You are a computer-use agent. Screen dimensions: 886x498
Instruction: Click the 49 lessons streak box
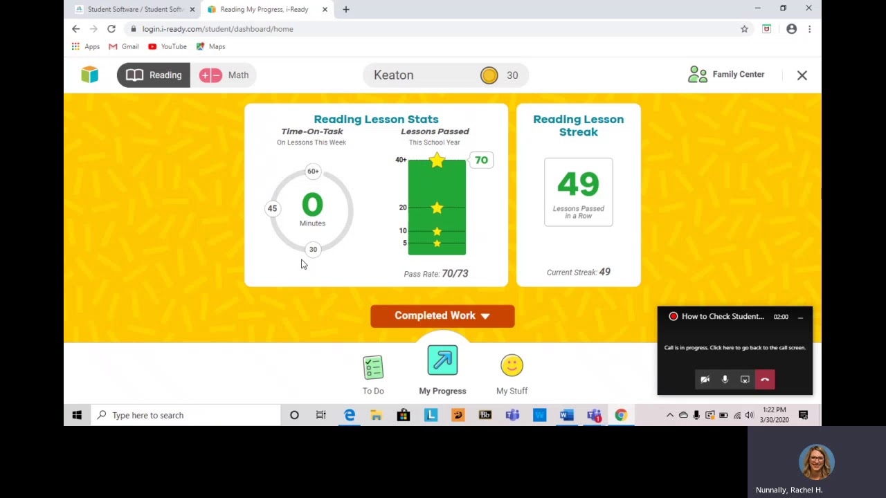tap(578, 192)
